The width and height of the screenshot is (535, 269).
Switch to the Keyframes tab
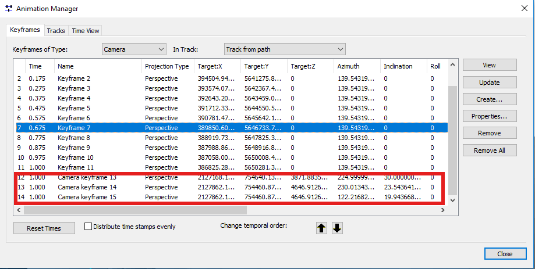[x=25, y=30]
